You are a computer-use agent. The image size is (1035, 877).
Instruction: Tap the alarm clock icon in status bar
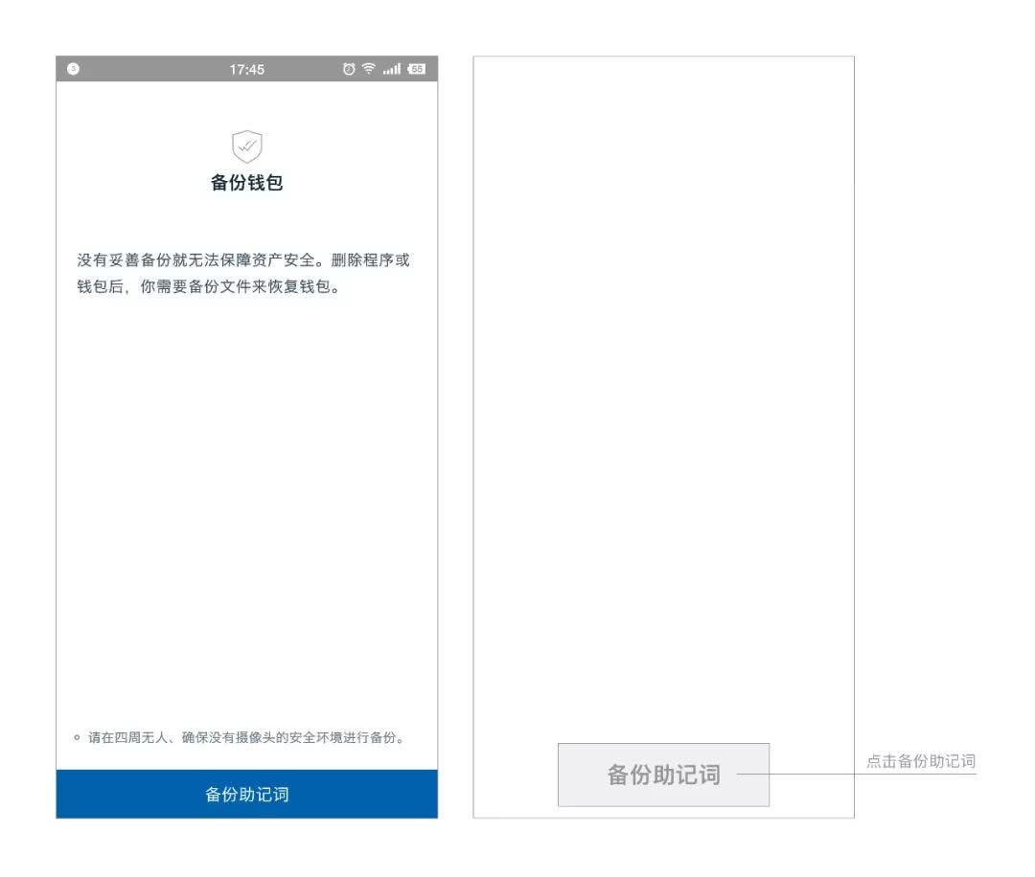pos(346,68)
